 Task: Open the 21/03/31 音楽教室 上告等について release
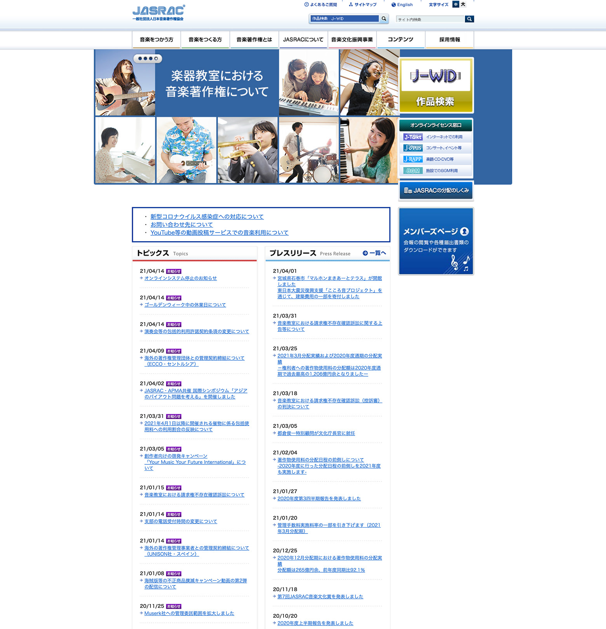click(x=330, y=326)
